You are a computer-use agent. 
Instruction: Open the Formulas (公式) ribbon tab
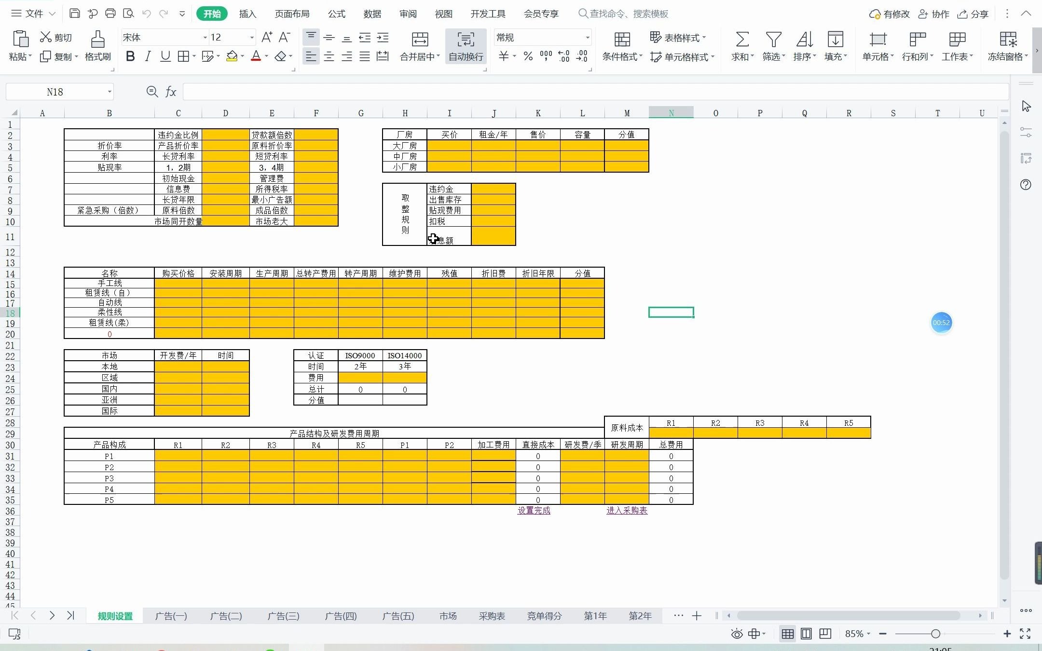click(336, 14)
